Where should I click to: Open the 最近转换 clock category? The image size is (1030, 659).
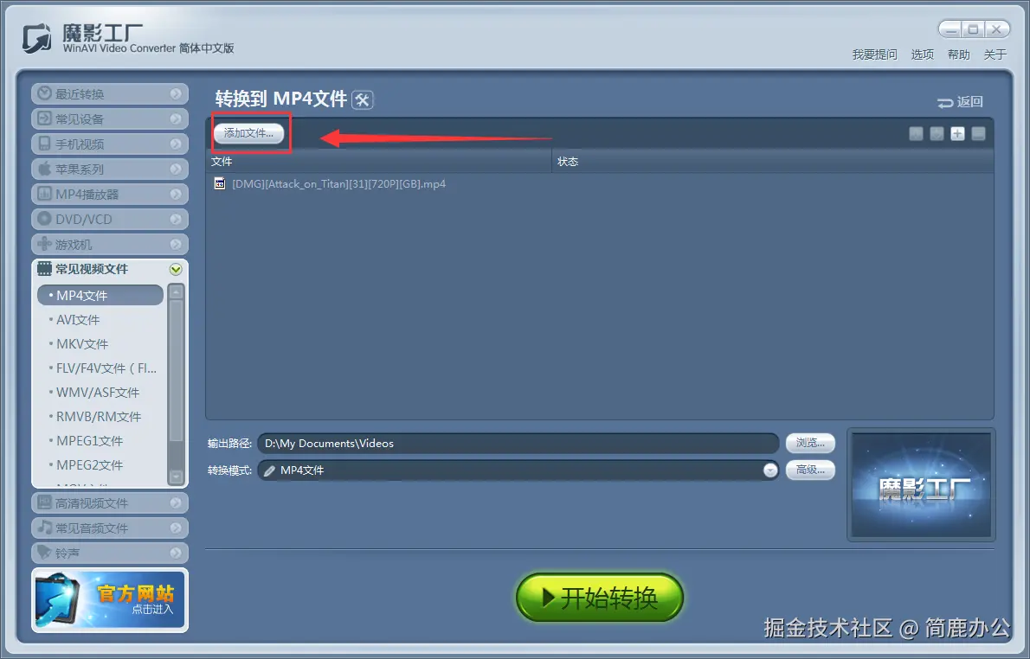[110, 94]
